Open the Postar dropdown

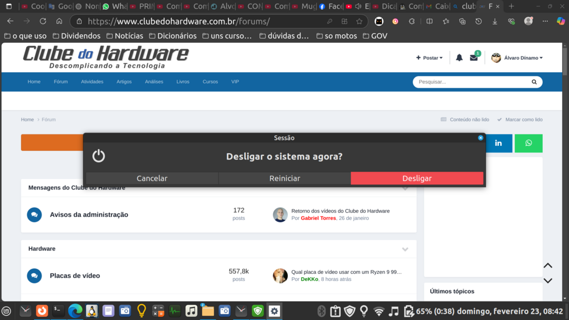430,58
